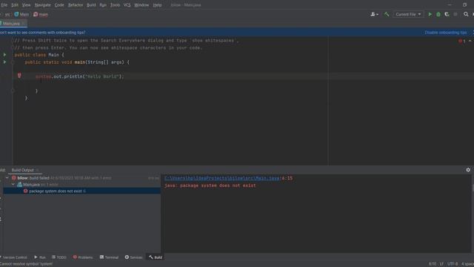Screen dimensions: 474x267
Task: Click the LF line separator in status bar
Action: (441, 264)
